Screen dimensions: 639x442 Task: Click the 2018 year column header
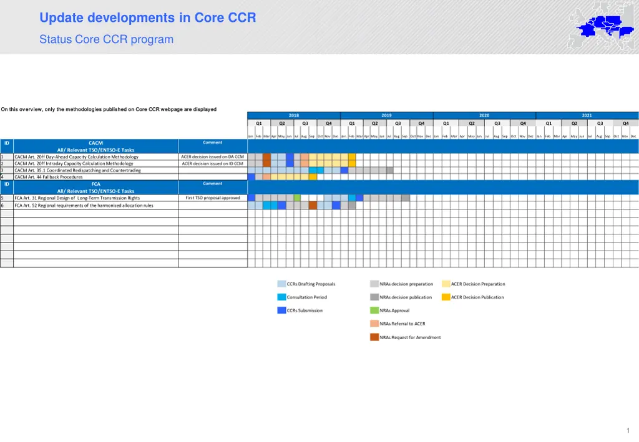(x=294, y=115)
